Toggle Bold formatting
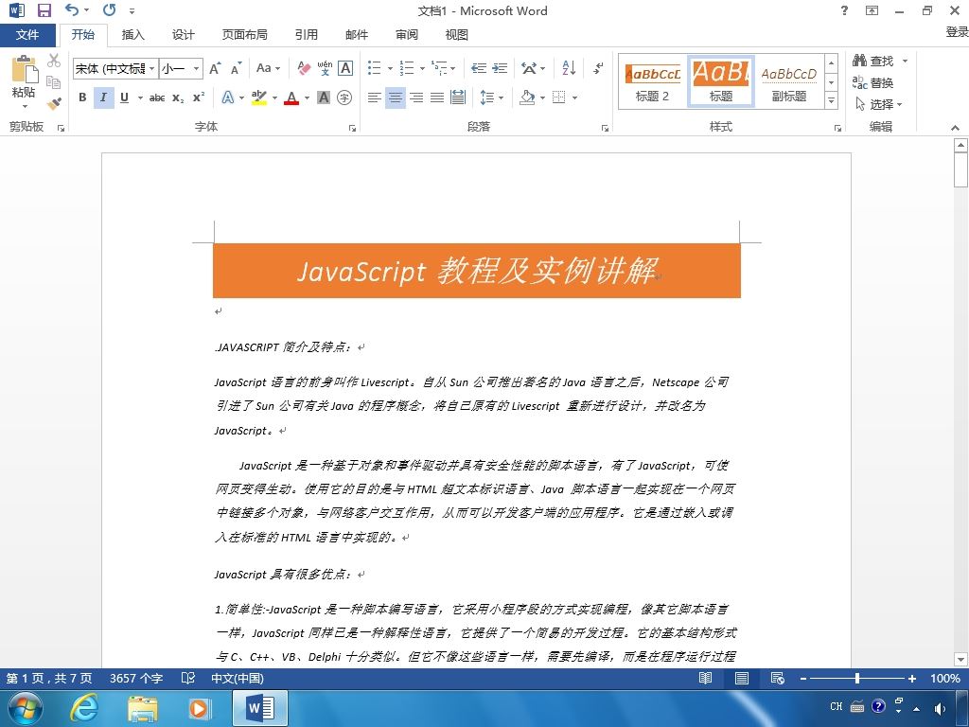Screen dimensions: 969x727 click(82, 98)
